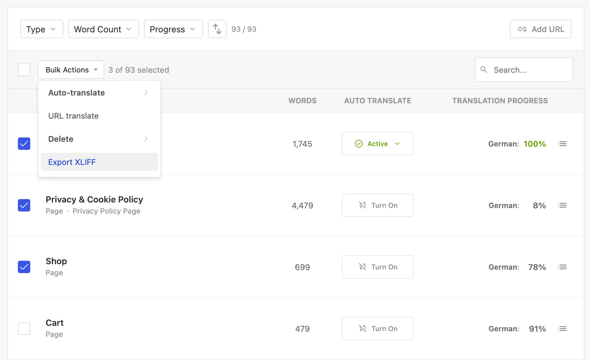Click the 699 word count

(x=302, y=267)
